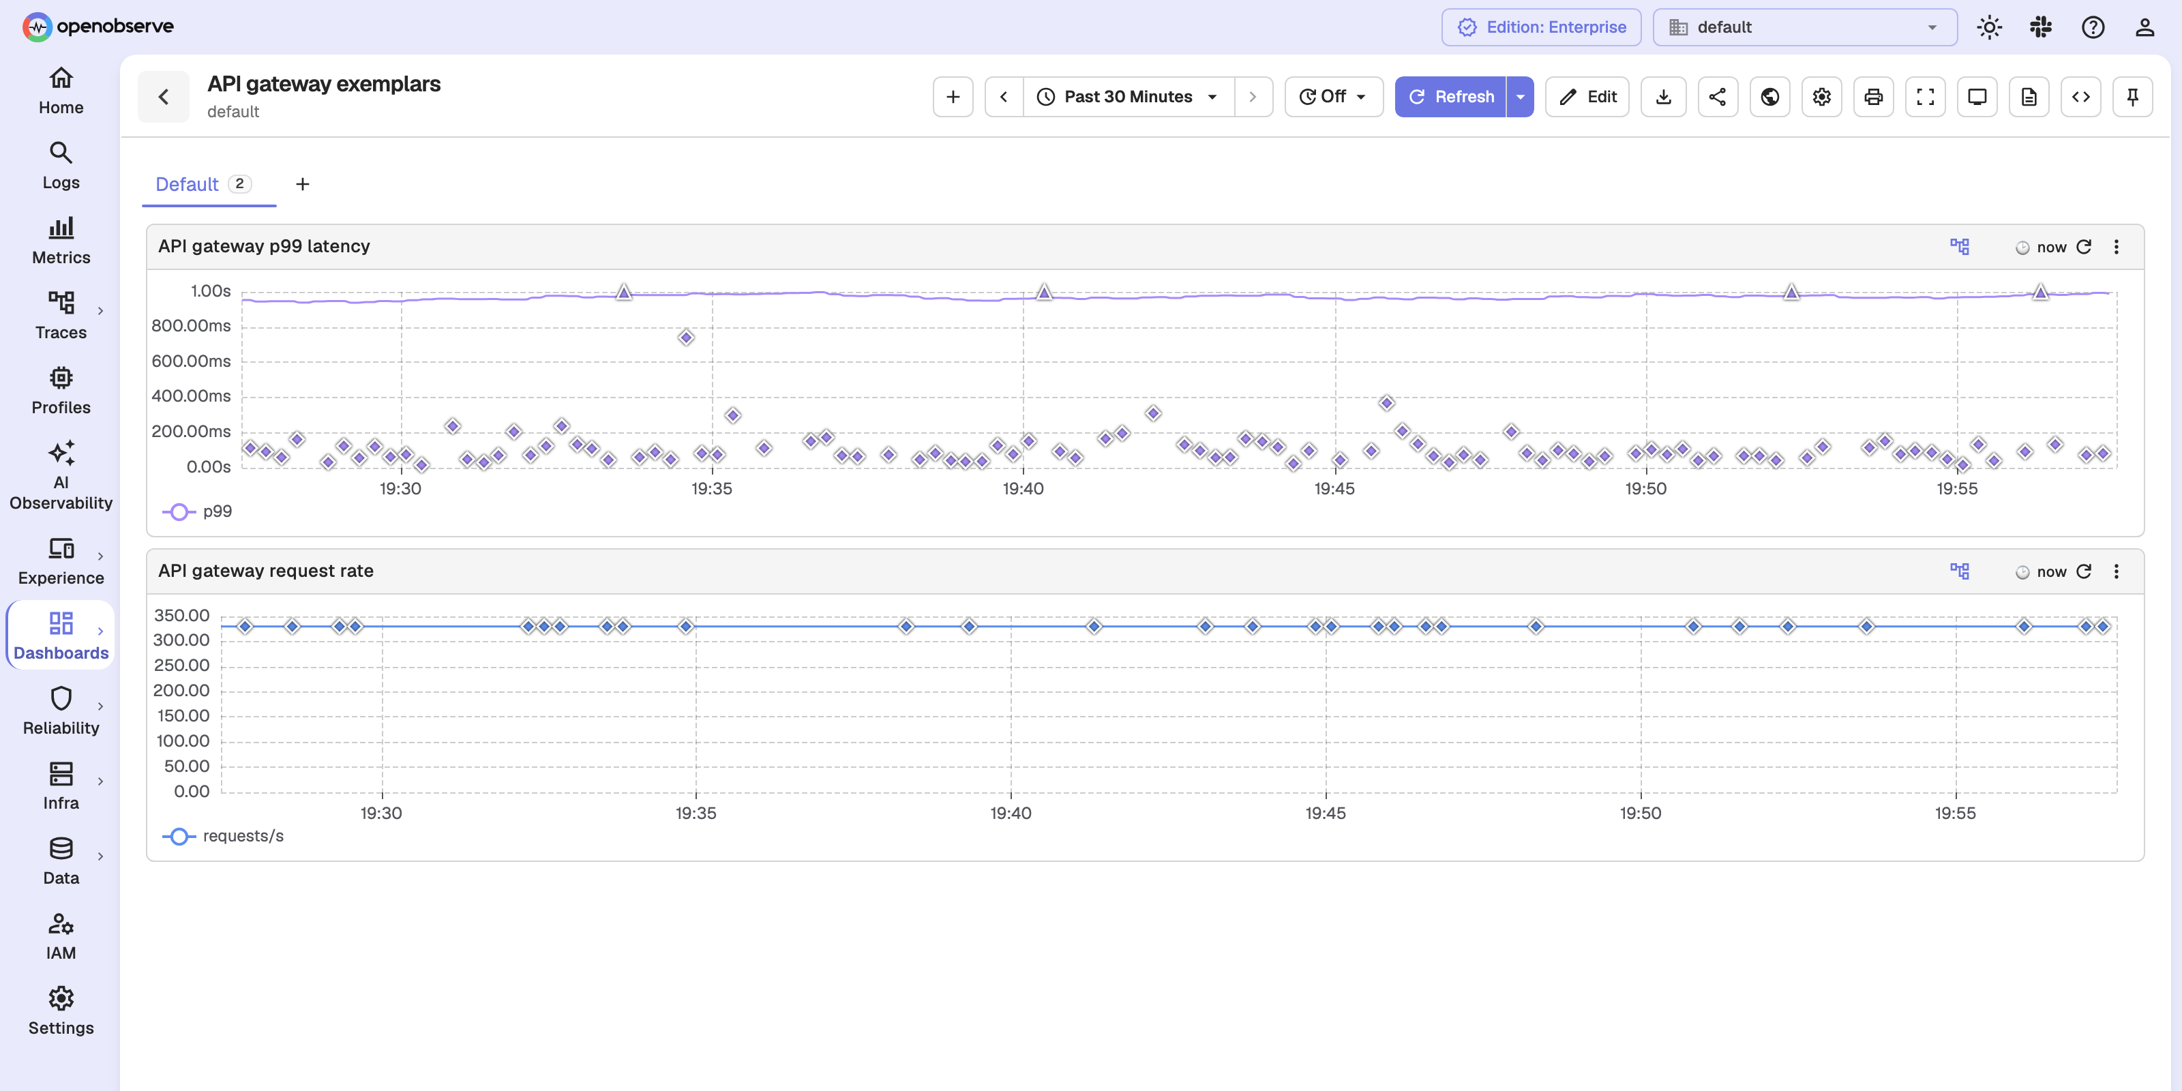Go back with the left arrow button
Screen dimensions: 2182x1091
click(x=164, y=97)
